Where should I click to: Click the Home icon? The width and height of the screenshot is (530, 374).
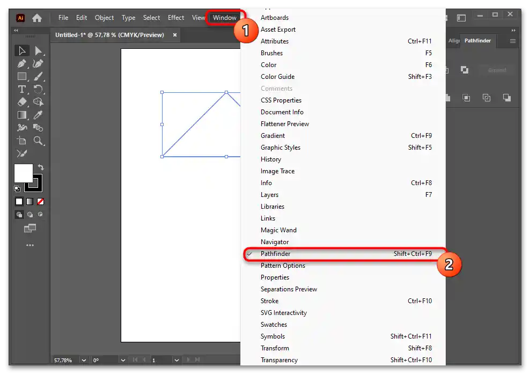(37, 18)
